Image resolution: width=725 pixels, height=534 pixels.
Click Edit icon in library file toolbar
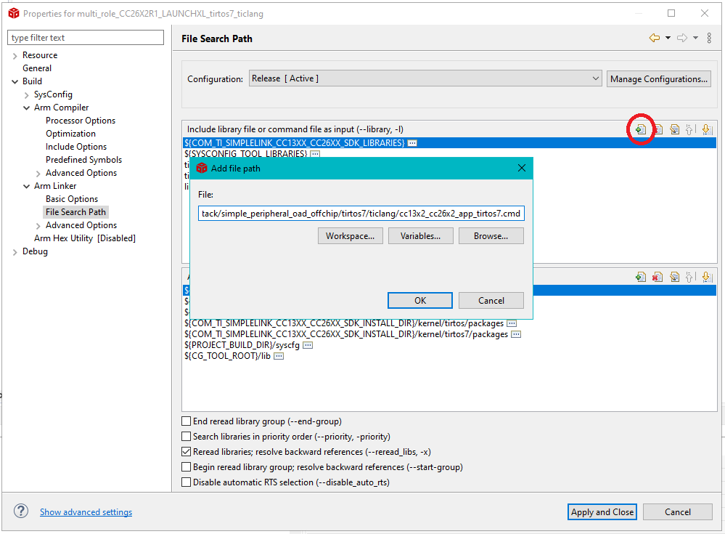[x=674, y=129]
